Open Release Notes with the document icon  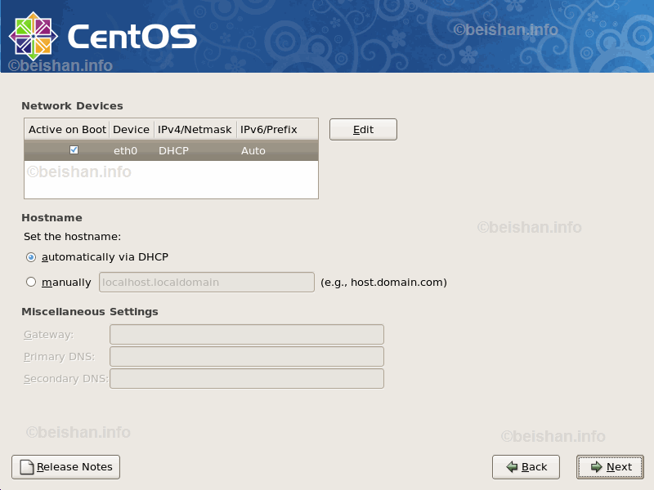pyautogui.click(x=65, y=467)
